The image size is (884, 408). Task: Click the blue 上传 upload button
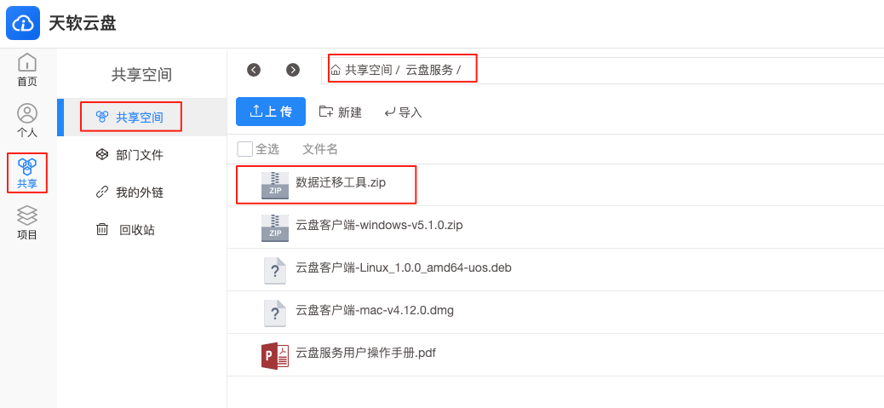click(271, 112)
